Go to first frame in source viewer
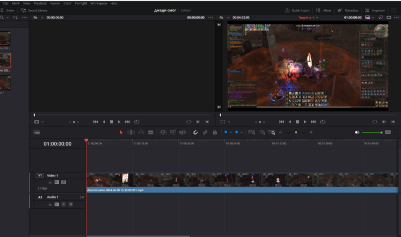 (96, 122)
